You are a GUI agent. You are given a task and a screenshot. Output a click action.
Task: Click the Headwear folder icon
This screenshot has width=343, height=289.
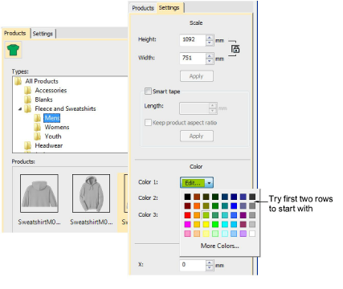tap(27, 145)
